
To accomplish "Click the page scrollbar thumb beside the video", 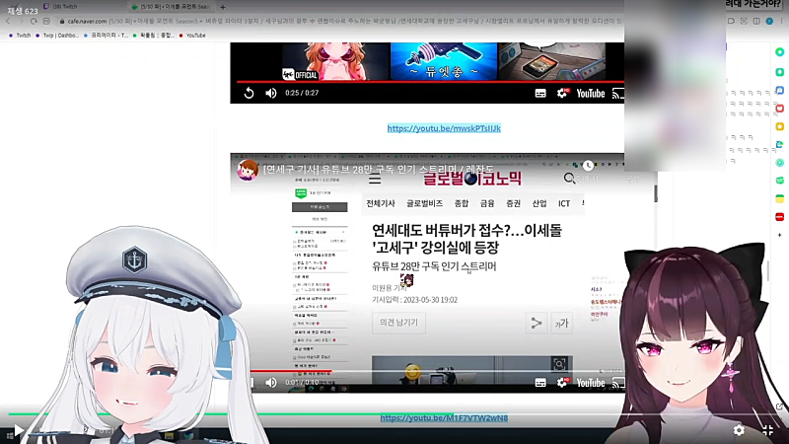I will pos(656,193).
